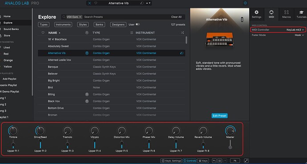Open the three-dot menu on Alternative Vib
The image size is (307, 164).
[242, 20]
